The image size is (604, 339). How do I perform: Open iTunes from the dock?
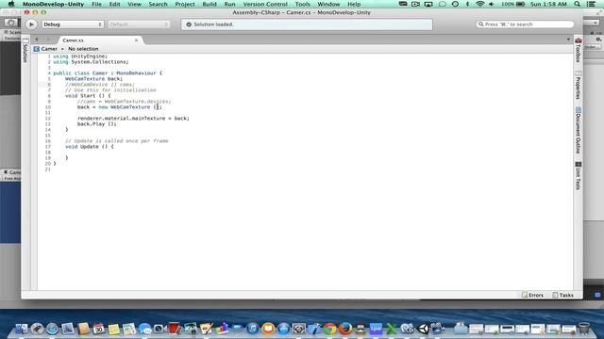coord(253,329)
